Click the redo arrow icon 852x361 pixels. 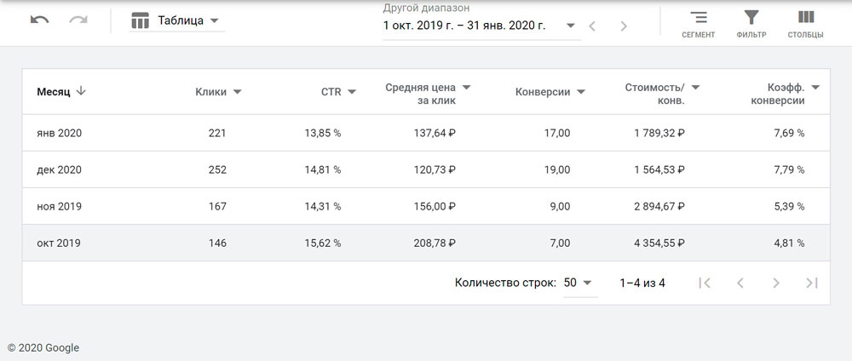tap(78, 20)
